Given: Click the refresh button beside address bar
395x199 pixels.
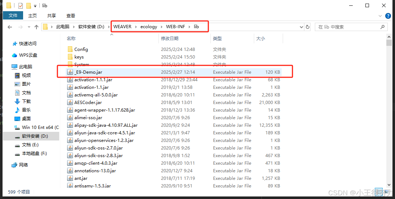Looking at the screenshot, I should (308, 27).
